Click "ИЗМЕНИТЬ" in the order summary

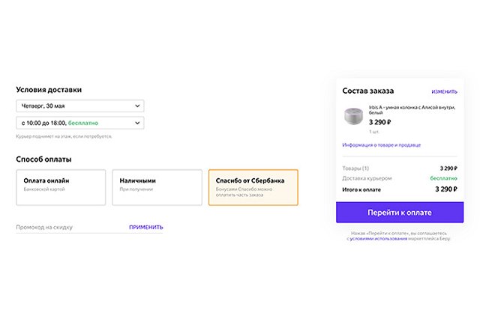[444, 91]
